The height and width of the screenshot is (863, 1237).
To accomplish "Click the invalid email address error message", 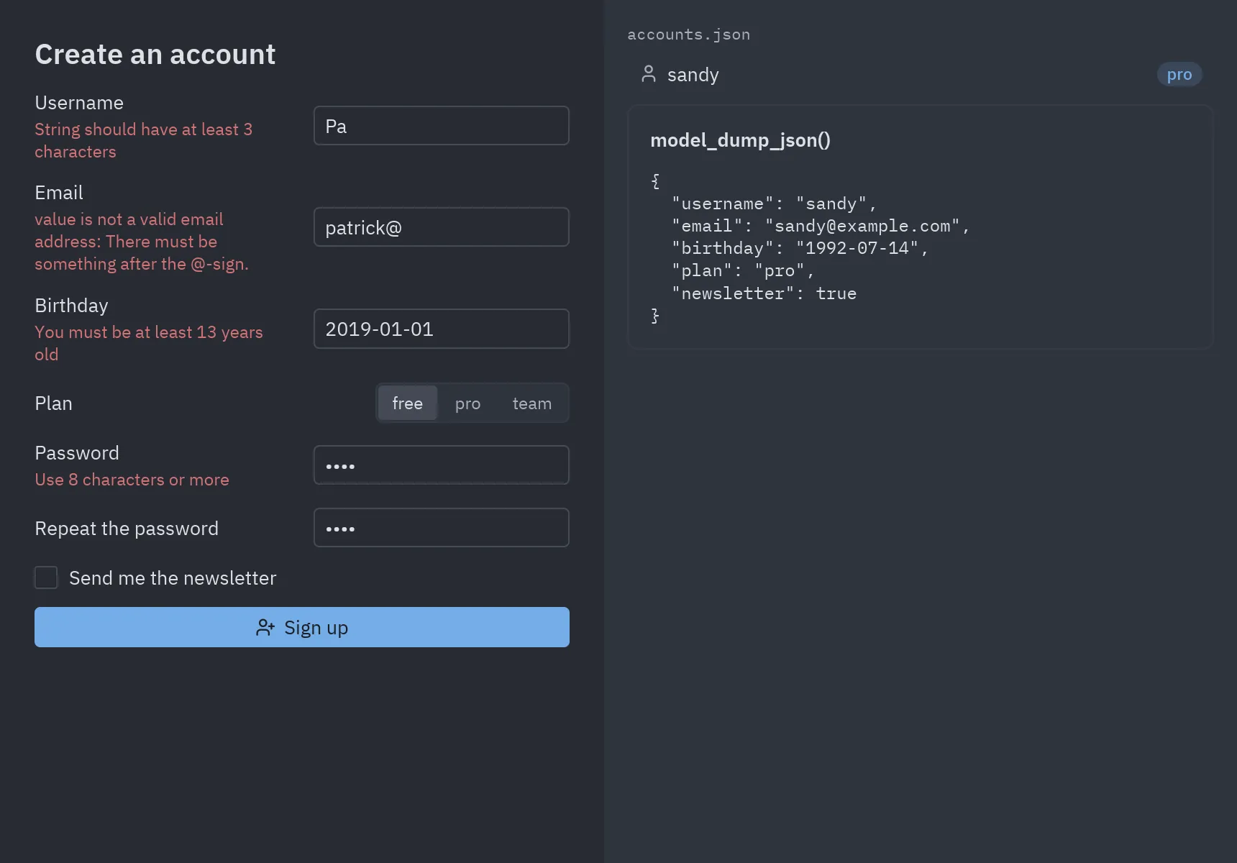I will pyautogui.click(x=142, y=242).
